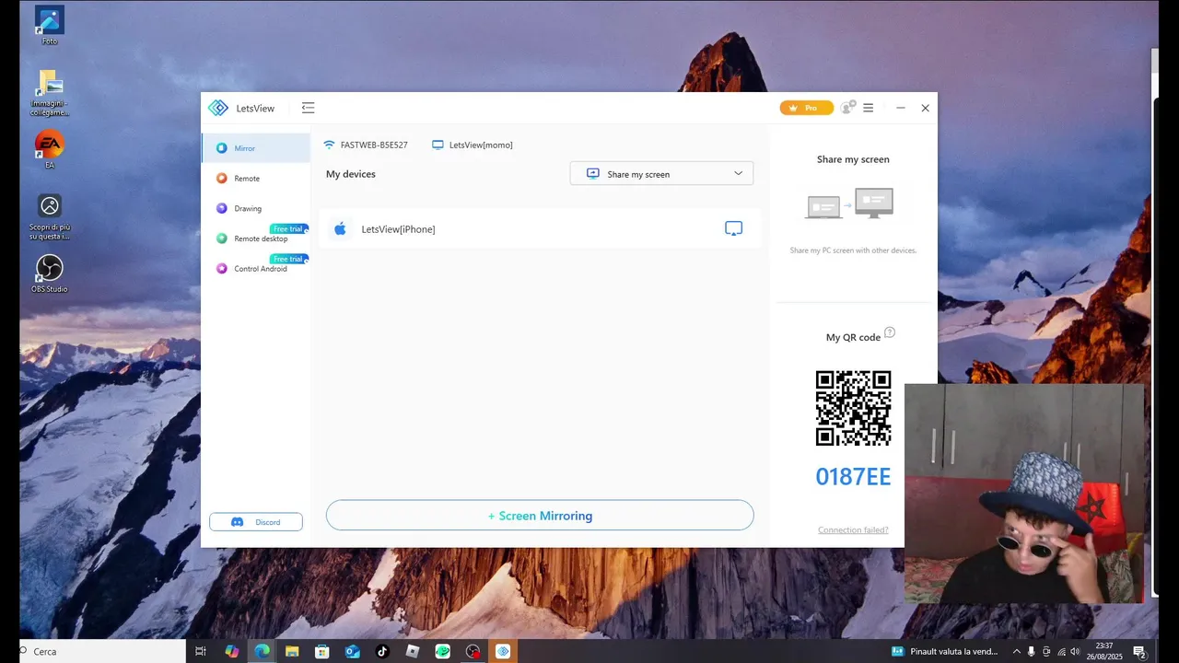This screenshot has height=663, width=1179.
Task: Open File Explorer on the taskbar
Action: pos(292,651)
